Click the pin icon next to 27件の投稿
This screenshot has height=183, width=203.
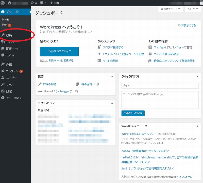click(x=40, y=84)
